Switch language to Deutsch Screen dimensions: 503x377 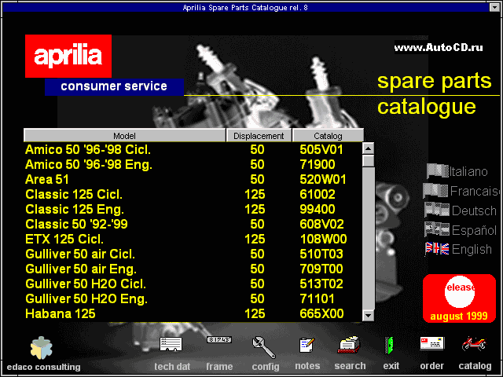coord(474,210)
